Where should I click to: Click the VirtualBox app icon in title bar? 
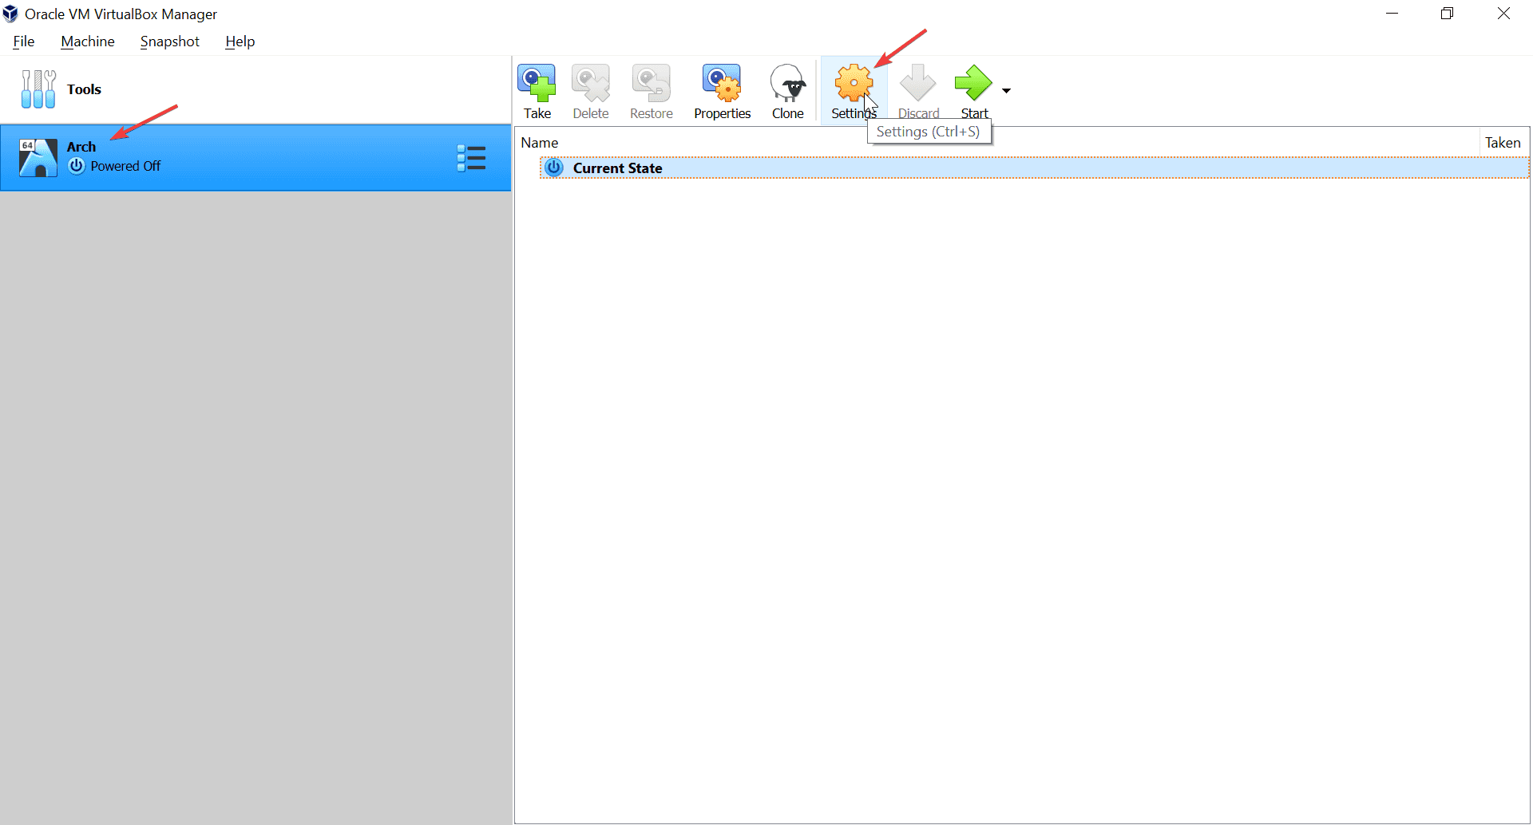point(10,14)
